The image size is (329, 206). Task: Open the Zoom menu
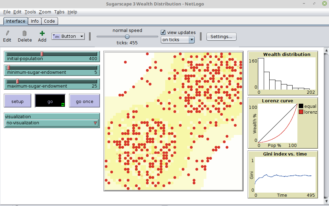point(45,12)
